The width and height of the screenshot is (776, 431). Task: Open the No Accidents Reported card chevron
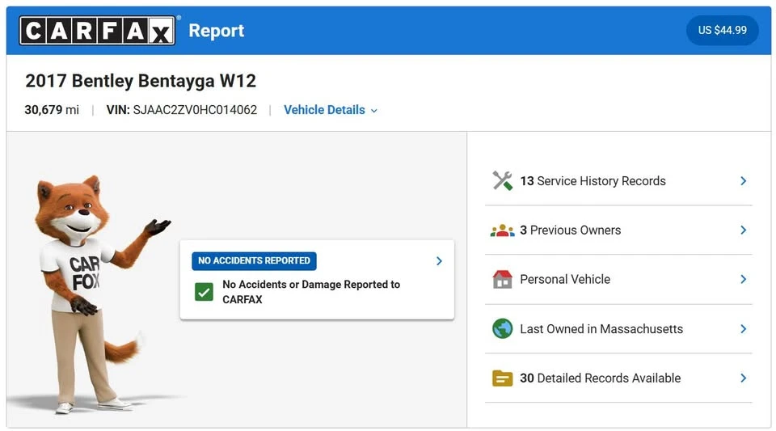(439, 260)
